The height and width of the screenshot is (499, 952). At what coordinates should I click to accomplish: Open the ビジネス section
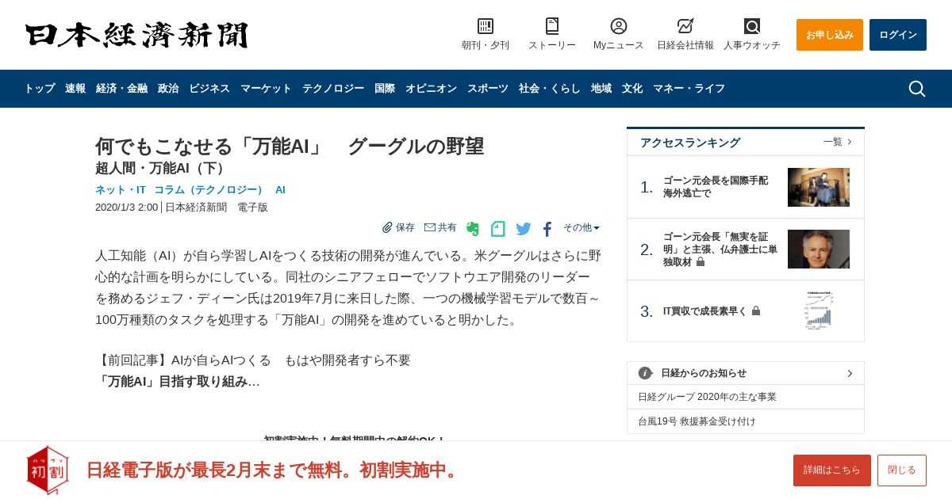pos(209,89)
